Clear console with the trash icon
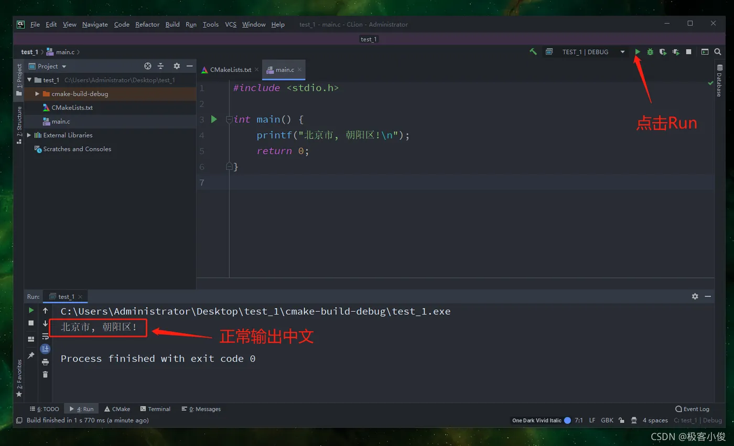Viewport: 734px width, 446px height. (x=46, y=374)
